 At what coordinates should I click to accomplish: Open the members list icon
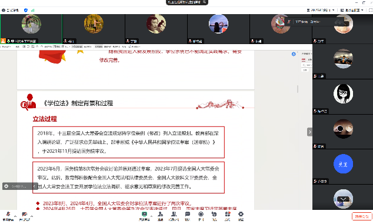click(x=174, y=216)
